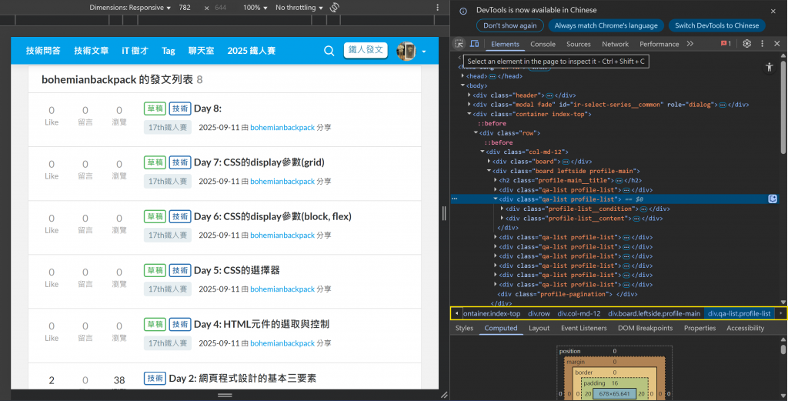Open the DOM Breakpoints tab
Image resolution: width=788 pixels, height=401 pixels.
point(646,328)
